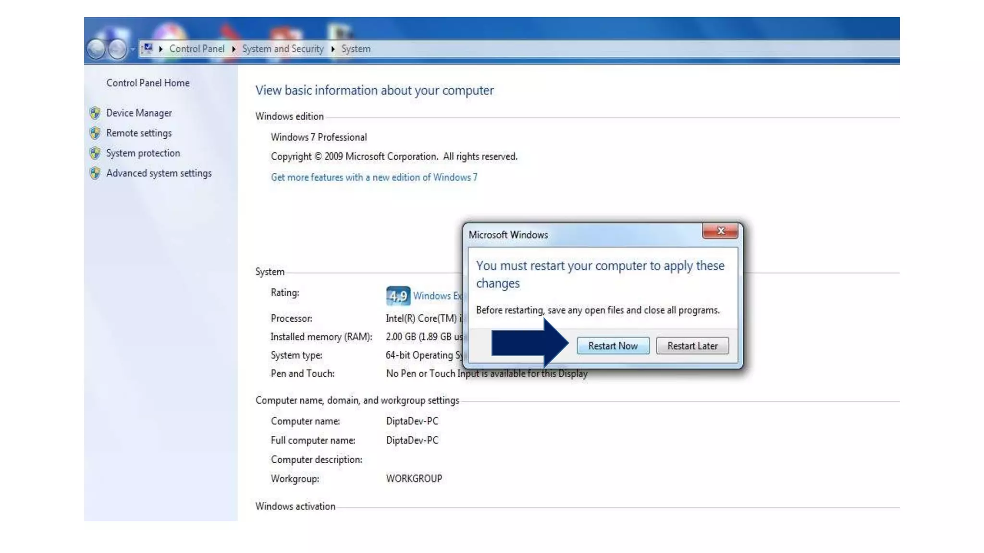The height and width of the screenshot is (553, 984).
Task: Expand arrow after System and Security breadcrumb
Action: pyautogui.click(x=332, y=49)
